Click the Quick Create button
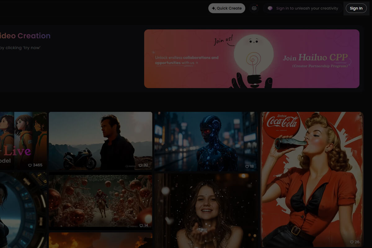 227,8
